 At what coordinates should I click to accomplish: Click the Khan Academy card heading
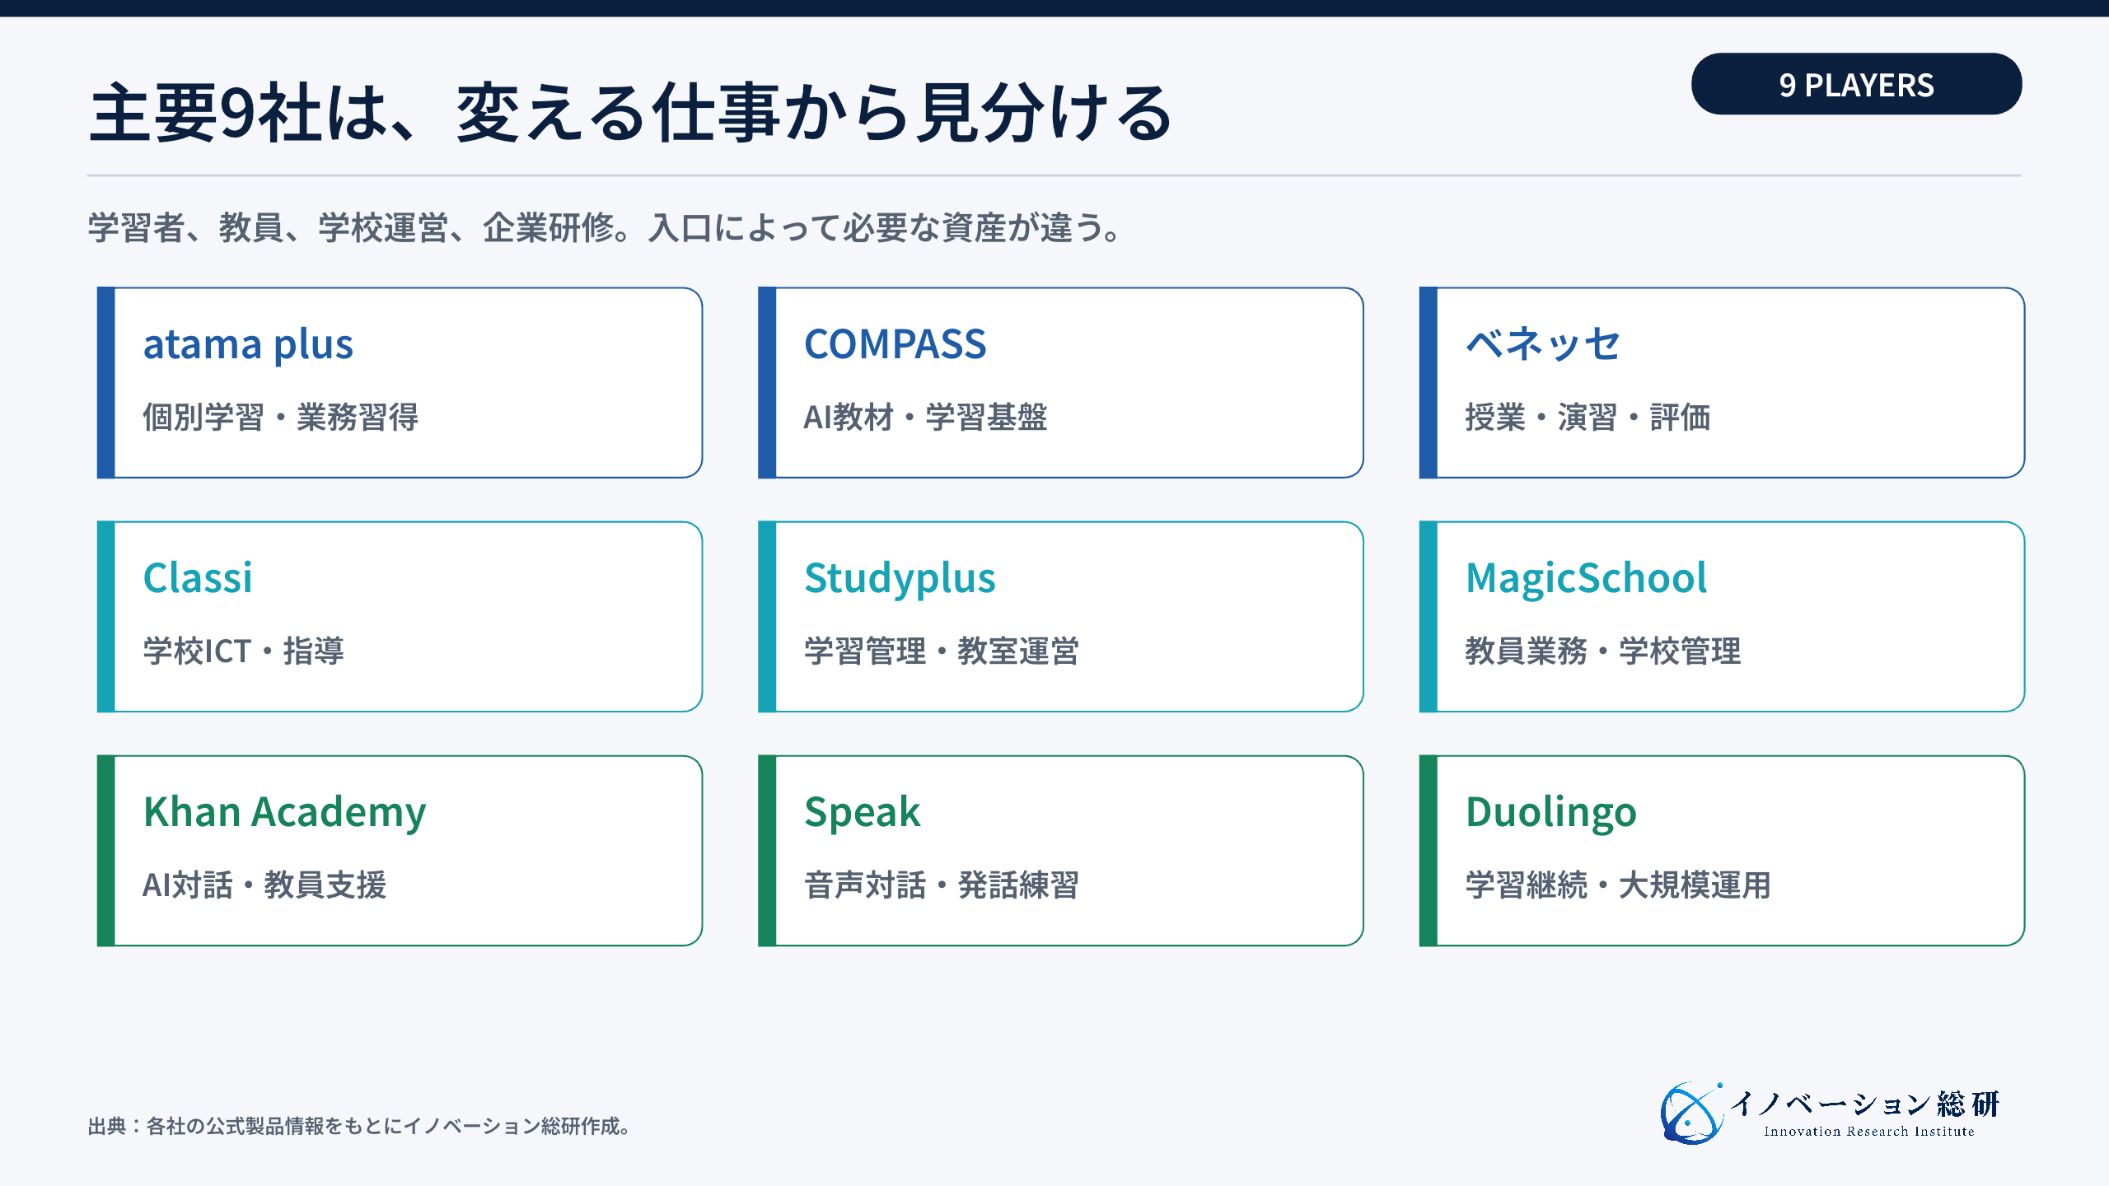pos(284,812)
